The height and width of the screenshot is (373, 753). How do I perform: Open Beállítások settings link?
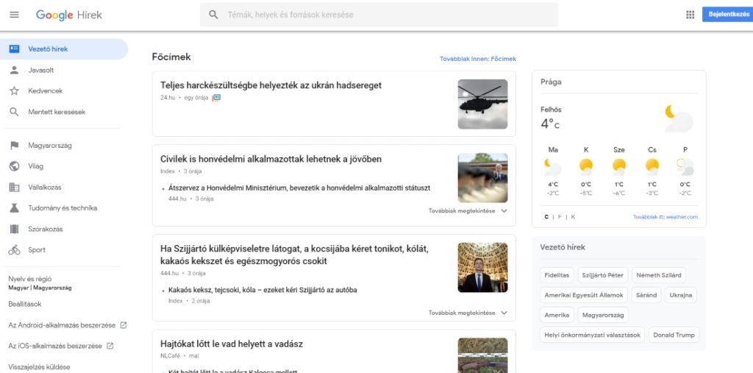[25, 305]
